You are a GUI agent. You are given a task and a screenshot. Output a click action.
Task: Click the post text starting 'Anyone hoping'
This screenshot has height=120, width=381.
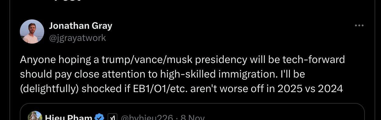(182, 74)
